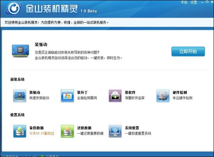Click the 一键极速重置系统 description text
214x157 pixels.
138,133
